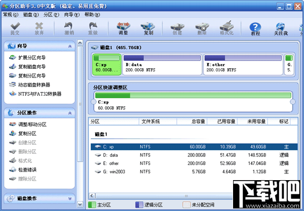Screen dimensions: 304x211
Task: Choose 检查错误 operation
Action: [x=23, y=170]
